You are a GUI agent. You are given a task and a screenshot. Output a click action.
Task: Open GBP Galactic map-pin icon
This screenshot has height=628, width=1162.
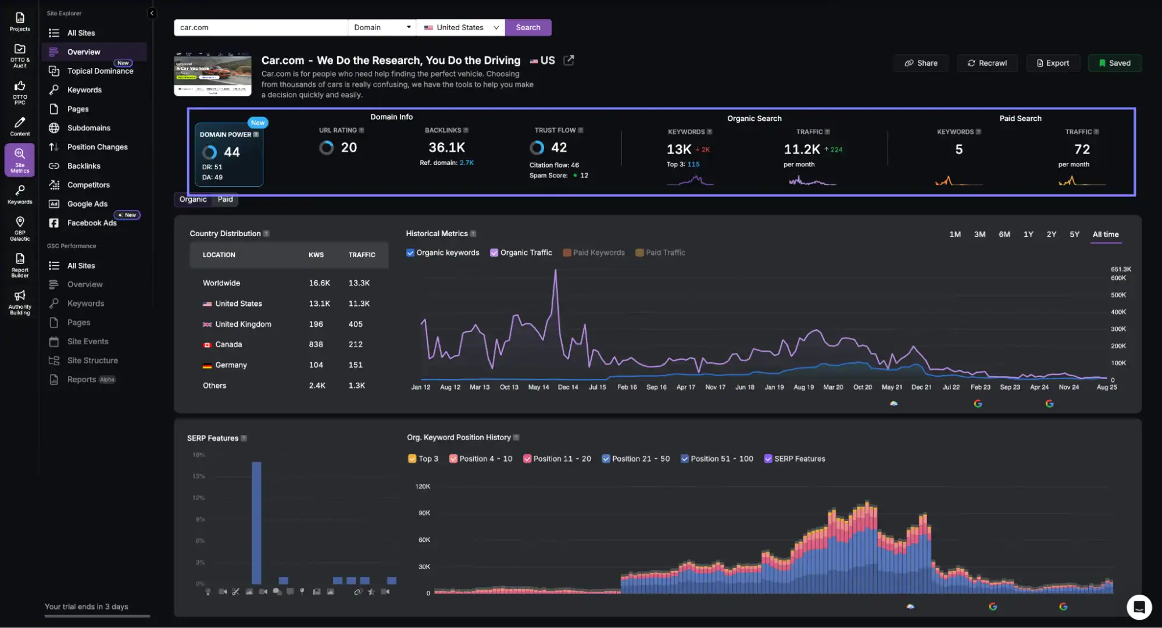click(x=20, y=227)
